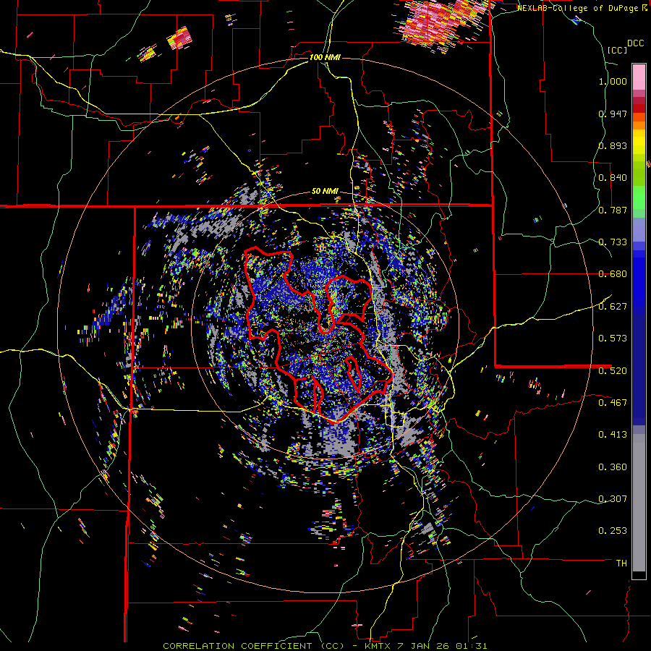
Task: Pick the pink top segment of the color bar
Action: [x=639, y=77]
